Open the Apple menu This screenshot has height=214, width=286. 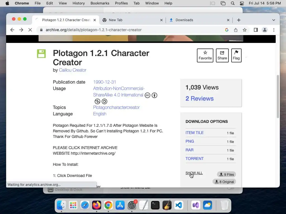[x=8, y=3]
